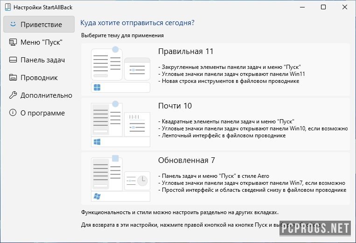Click the wrench icon beside Дополнительно
Image resolution: width=356 pixels, height=243 pixels.
click(x=13, y=95)
